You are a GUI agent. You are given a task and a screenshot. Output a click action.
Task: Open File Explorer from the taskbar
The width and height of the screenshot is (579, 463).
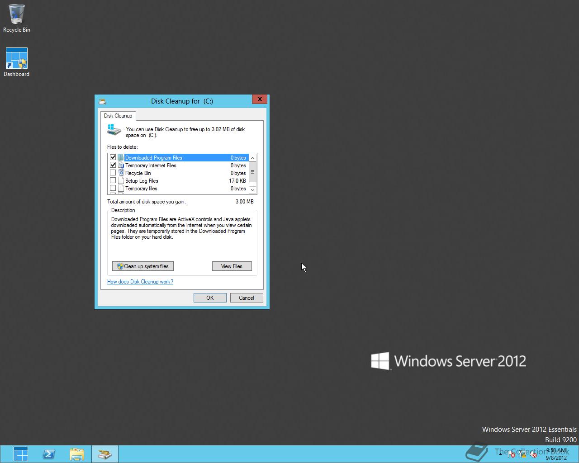77,454
